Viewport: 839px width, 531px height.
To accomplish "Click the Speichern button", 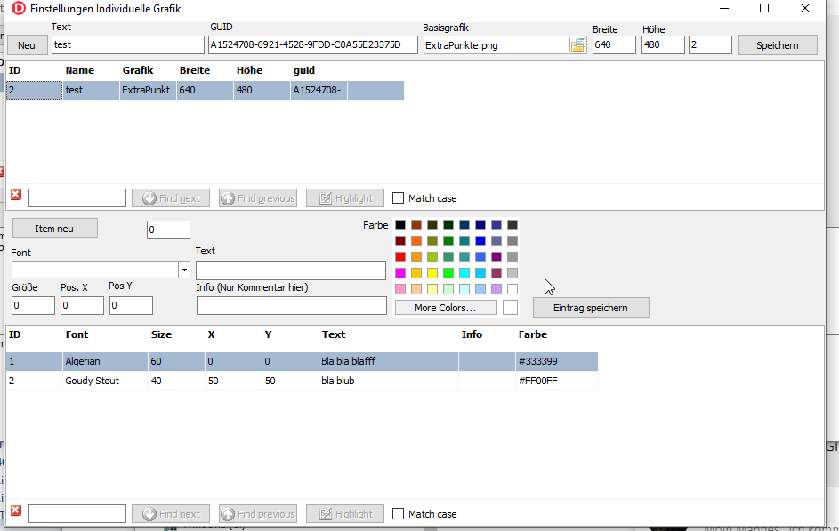I will (x=778, y=45).
